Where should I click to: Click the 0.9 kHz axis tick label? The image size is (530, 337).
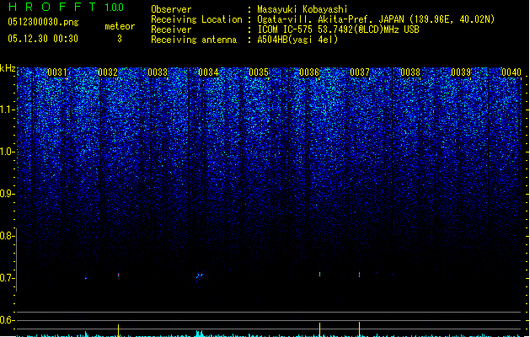click(6, 194)
